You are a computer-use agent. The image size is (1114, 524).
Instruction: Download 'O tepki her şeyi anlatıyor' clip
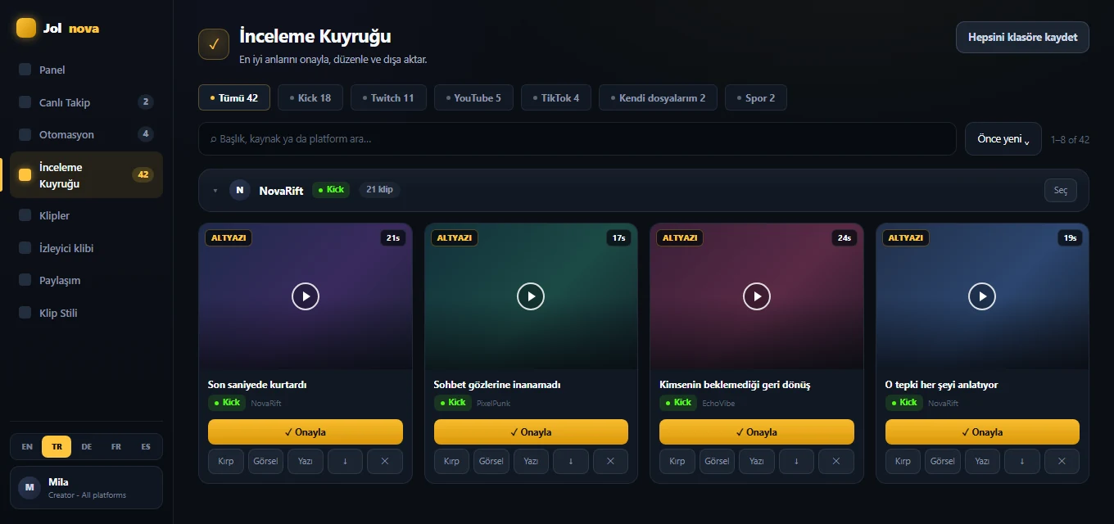click(x=1022, y=461)
